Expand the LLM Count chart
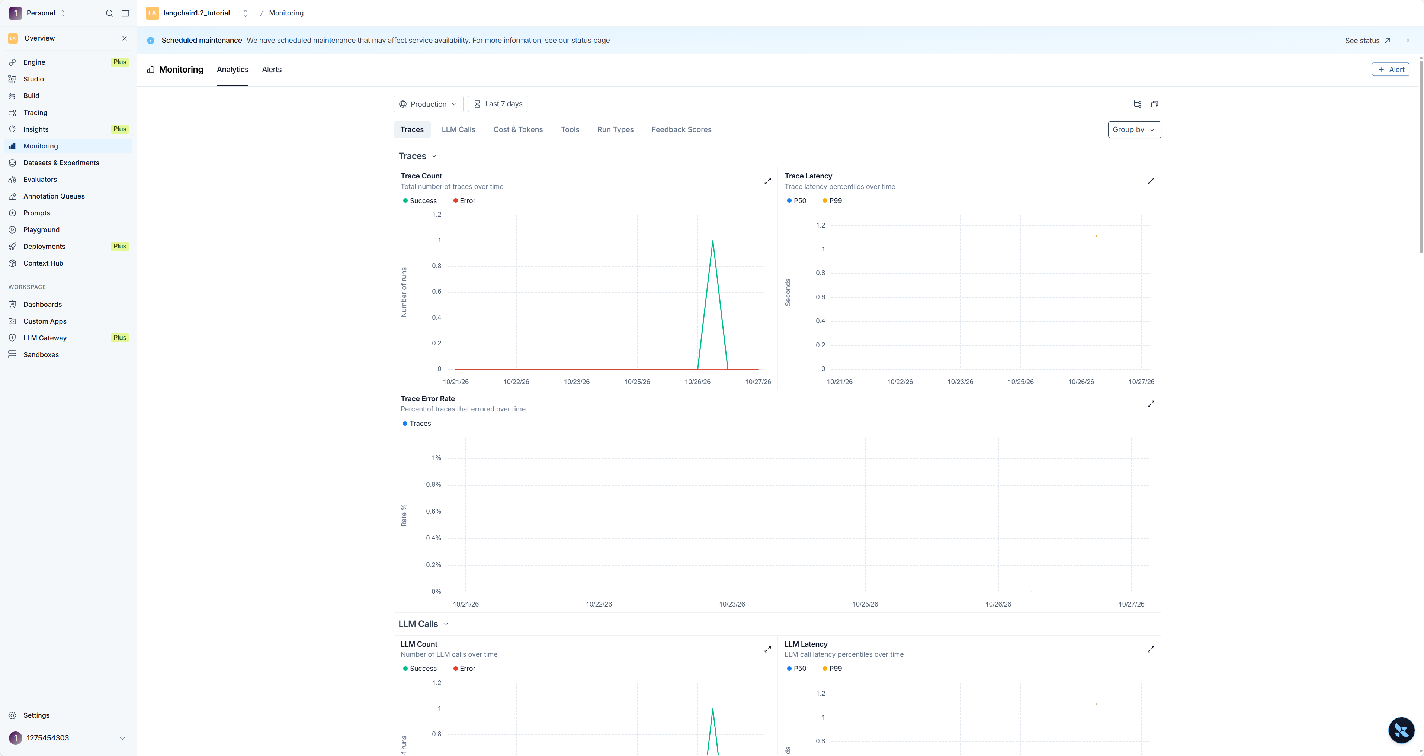Screen dimensions: 1424x756 pos(768,649)
